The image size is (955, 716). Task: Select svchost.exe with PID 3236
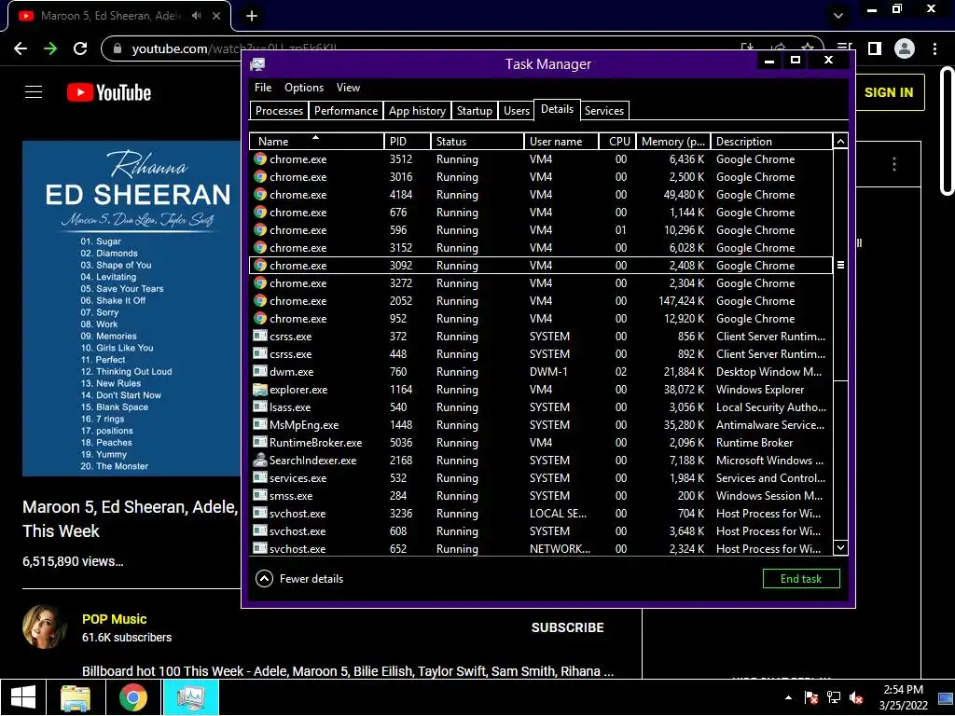(x=541, y=514)
